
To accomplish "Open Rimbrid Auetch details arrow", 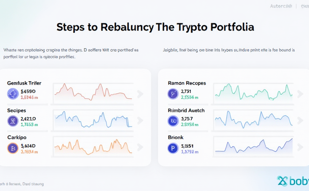I will (x=300, y=120).
